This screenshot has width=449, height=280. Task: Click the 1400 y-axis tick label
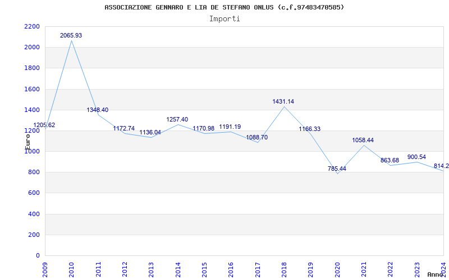tap(32, 110)
